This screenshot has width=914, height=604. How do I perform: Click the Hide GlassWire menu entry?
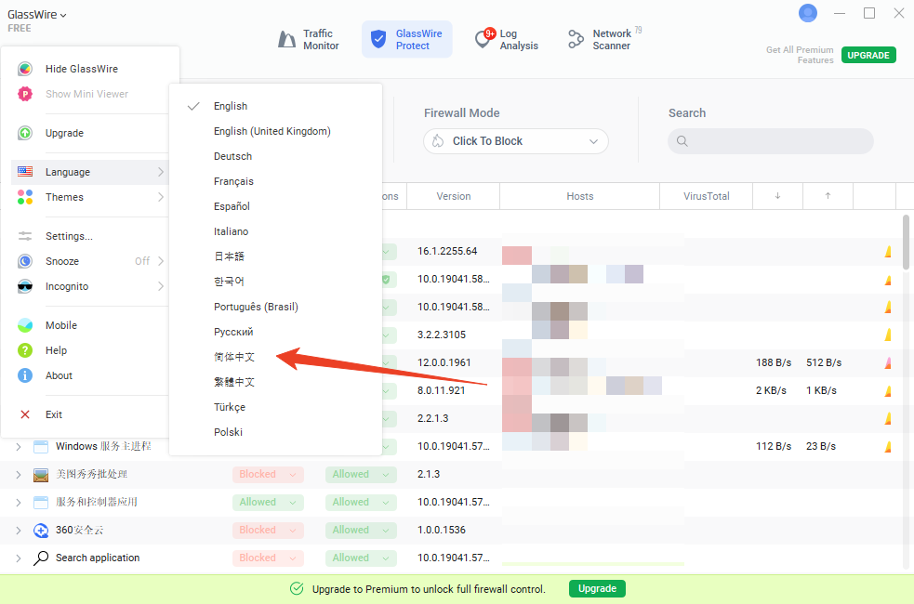tap(82, 69)
